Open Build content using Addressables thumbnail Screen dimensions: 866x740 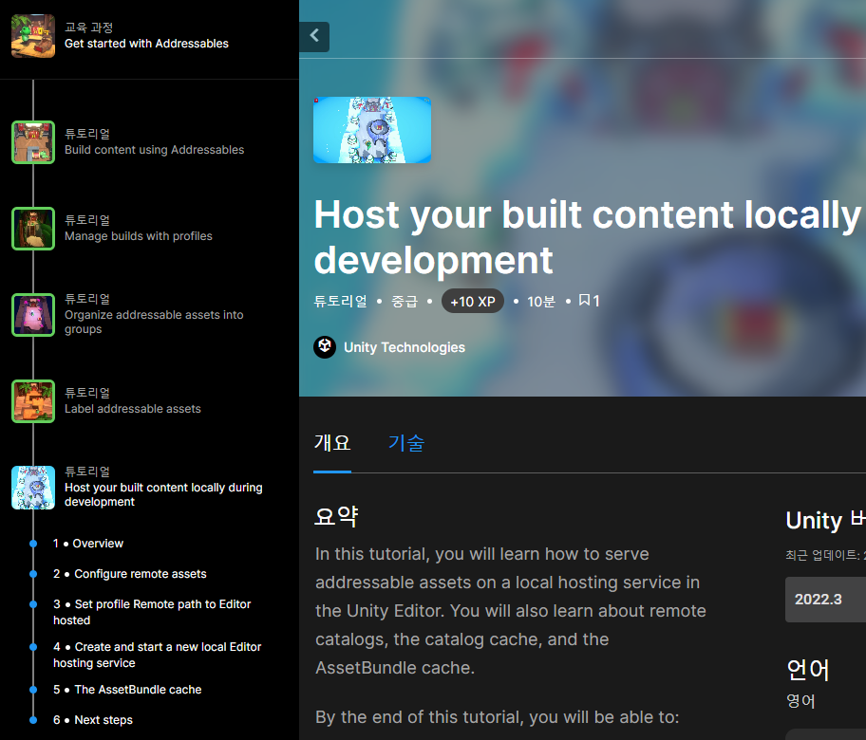tap(33, 142)
